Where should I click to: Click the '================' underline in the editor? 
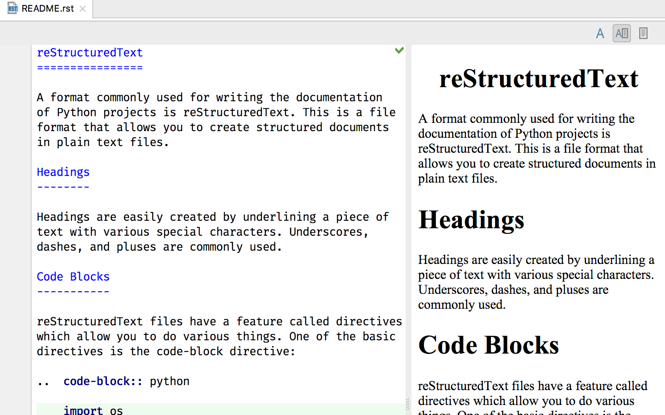pyautogui.click(x=90, y=67)
